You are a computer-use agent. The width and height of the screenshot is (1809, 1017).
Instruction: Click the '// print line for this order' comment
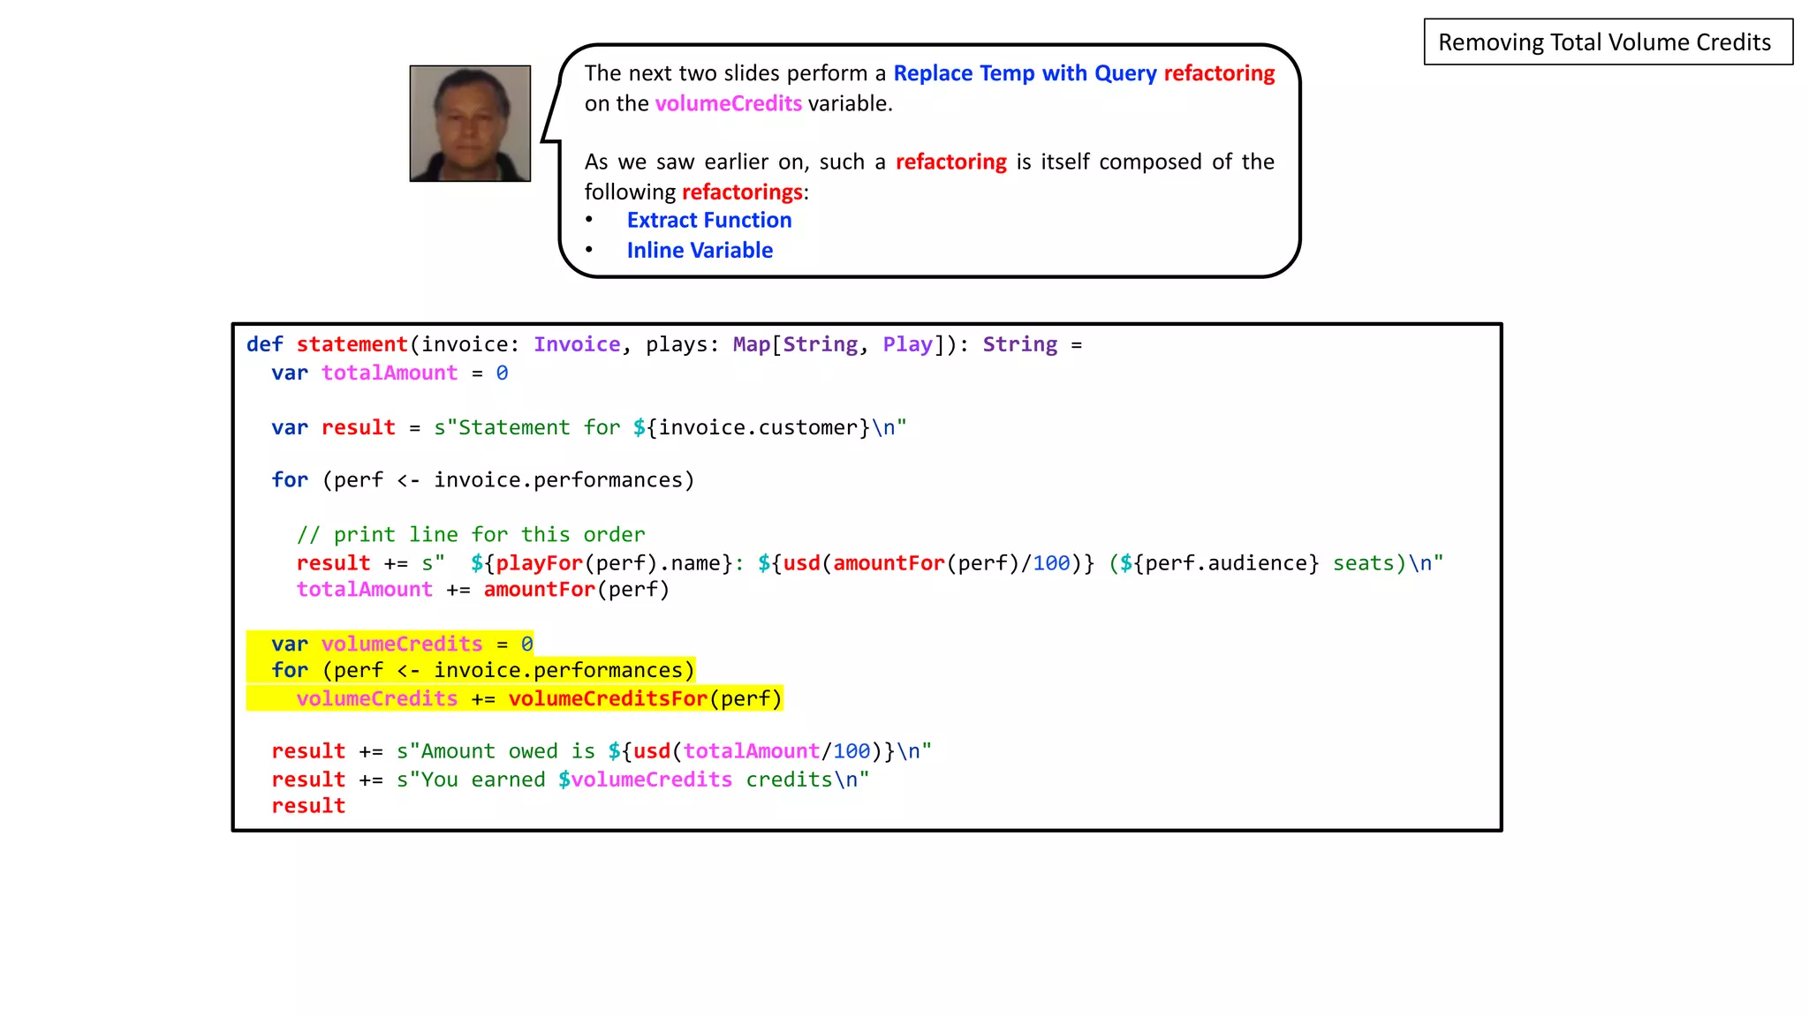coord(471,535)
